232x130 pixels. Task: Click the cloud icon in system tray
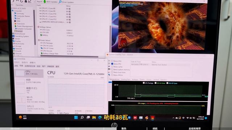[177, 118]
